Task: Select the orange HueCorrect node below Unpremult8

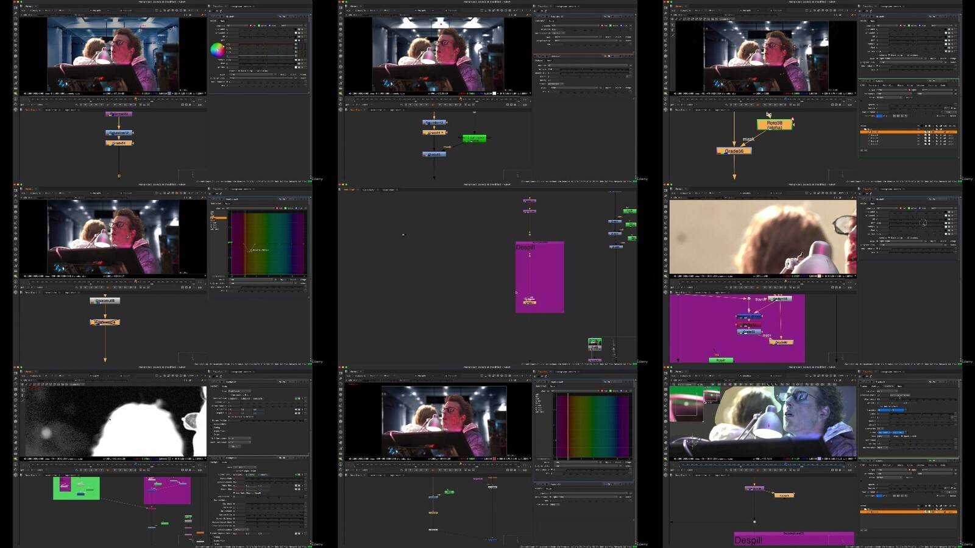Action: coord(105,322)
